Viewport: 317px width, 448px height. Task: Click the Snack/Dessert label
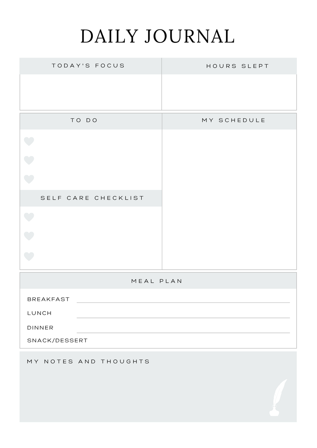[57, 341]
